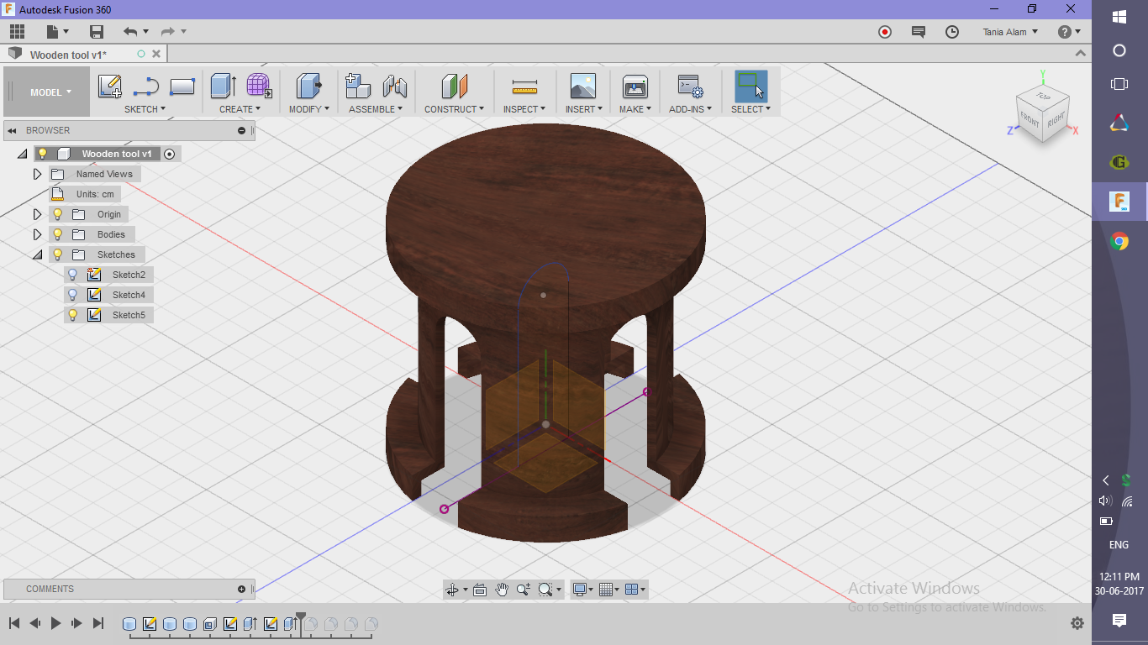
Task: Select the Measure ruler icon
Action: (x=524, y=86)
